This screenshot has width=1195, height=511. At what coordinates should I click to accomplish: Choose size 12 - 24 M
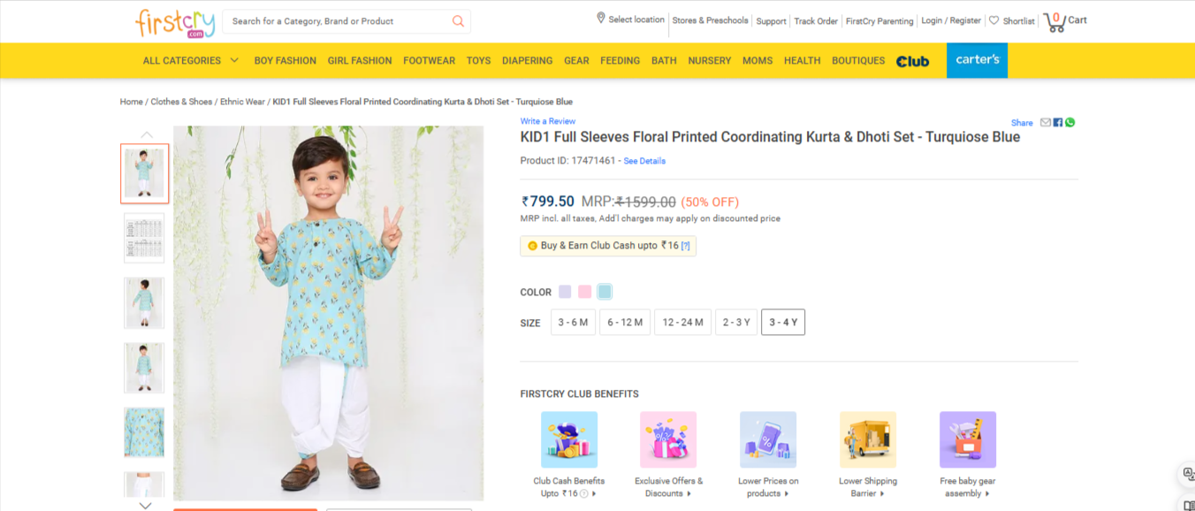pyautogui.click(x=682, y=323)
